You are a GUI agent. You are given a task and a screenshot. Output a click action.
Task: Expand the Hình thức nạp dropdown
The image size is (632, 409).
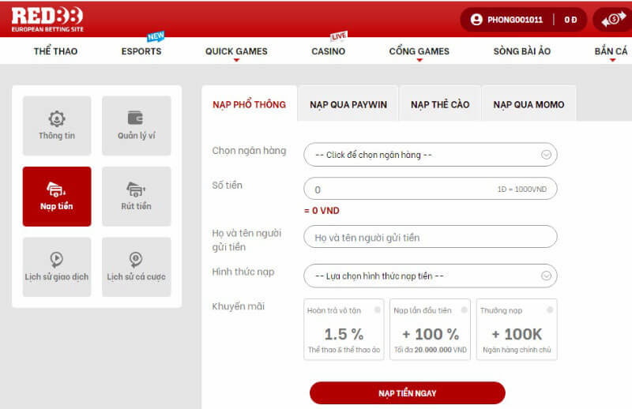click(430, 276)
